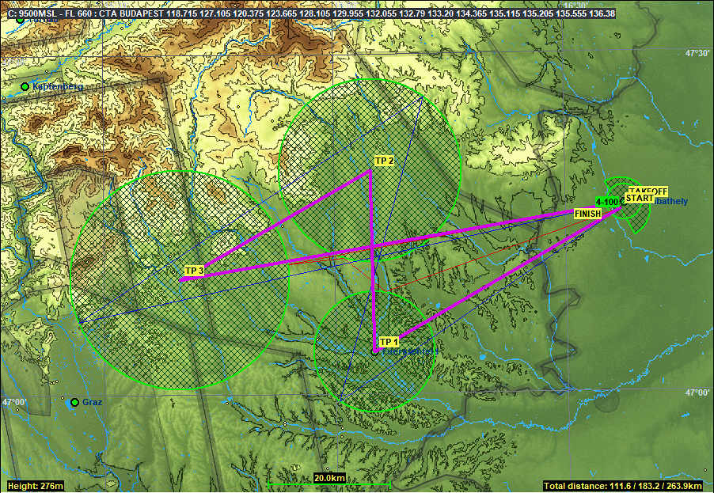714x493 pixels.
Task: Click the 47°30' latitude label
Action: point(697,54)
